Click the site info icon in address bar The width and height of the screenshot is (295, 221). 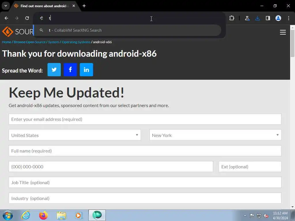(41, 18)
